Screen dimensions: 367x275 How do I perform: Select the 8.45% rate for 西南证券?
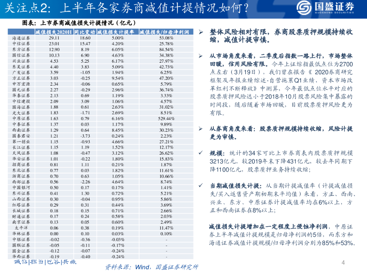coord(118,130)
